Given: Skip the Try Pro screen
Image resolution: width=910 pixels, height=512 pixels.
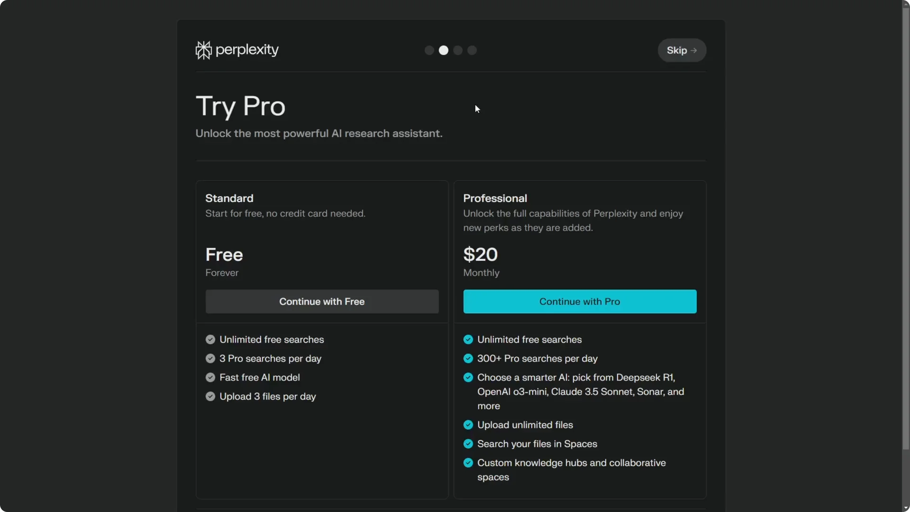Looking at the screenshot, I should click(682, 50).
